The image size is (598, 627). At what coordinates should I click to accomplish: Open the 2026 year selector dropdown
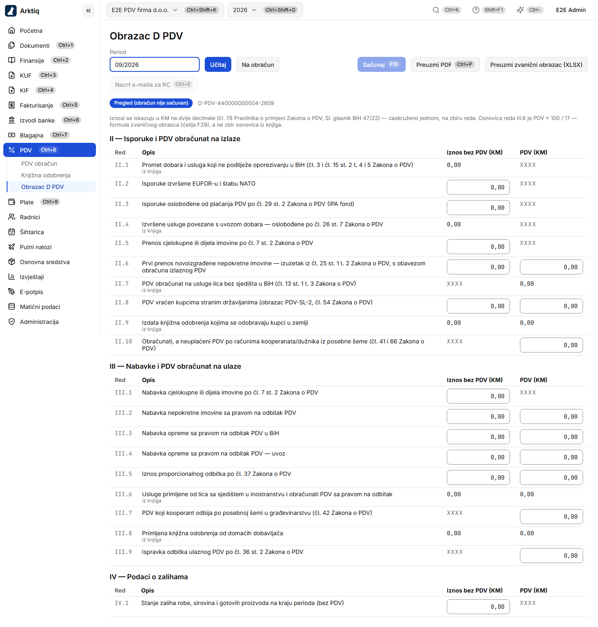(x=265, y=10)
